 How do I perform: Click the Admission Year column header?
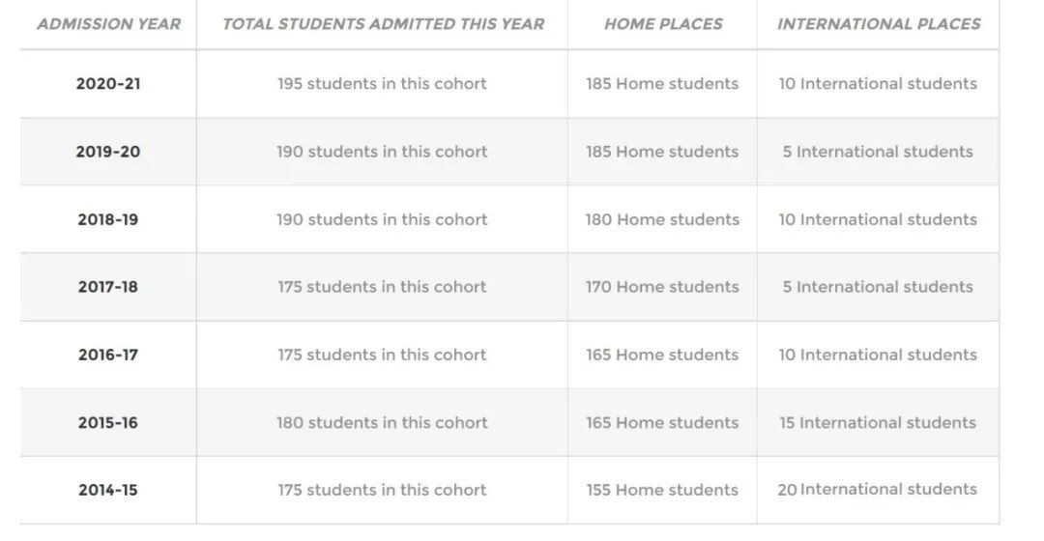(108, 24)
